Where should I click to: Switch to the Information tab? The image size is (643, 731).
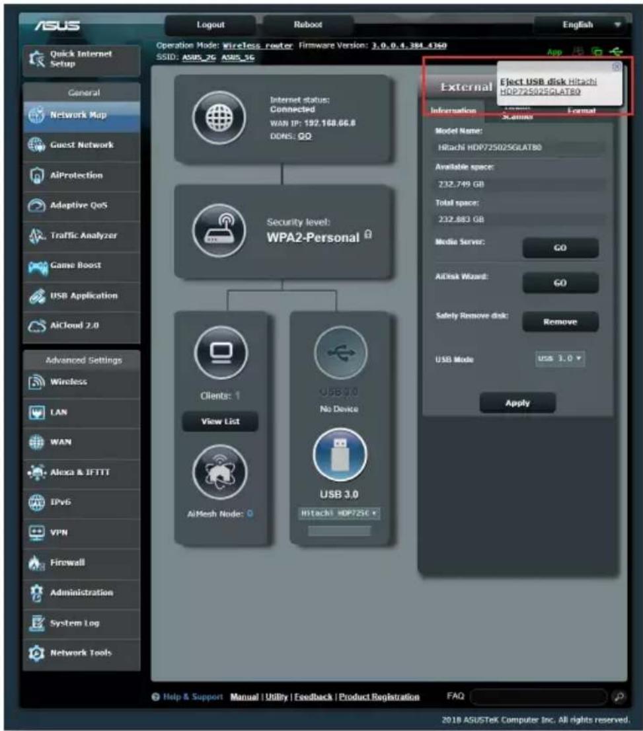(453, 111)
